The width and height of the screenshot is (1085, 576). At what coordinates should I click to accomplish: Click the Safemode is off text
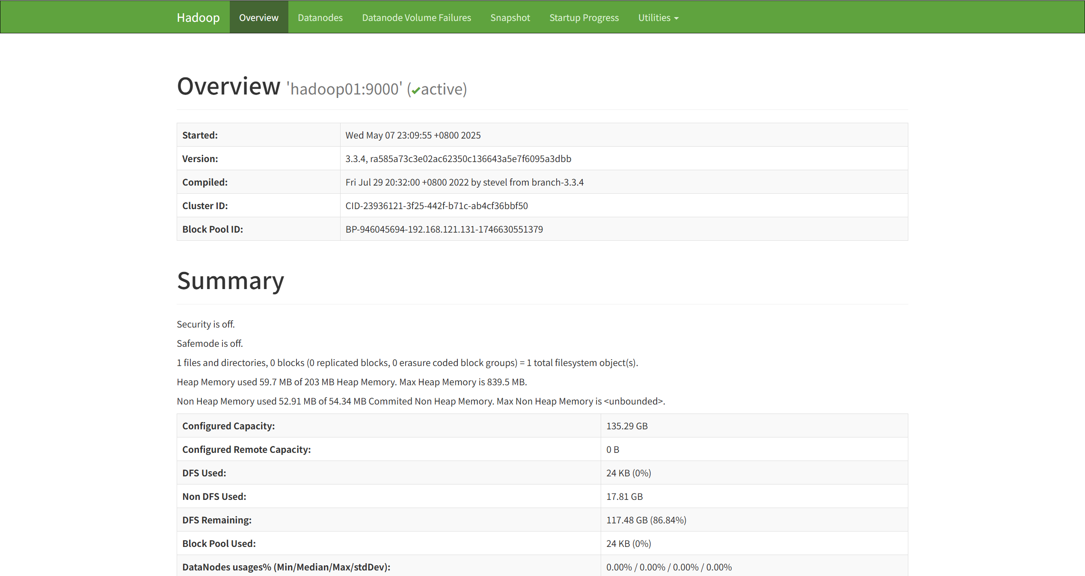pyautogui.click(x=210, y=343)
